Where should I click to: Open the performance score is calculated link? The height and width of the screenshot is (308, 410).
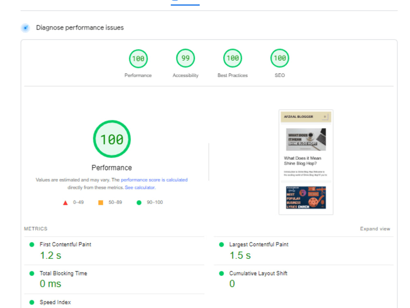click(x=154, y=180)
